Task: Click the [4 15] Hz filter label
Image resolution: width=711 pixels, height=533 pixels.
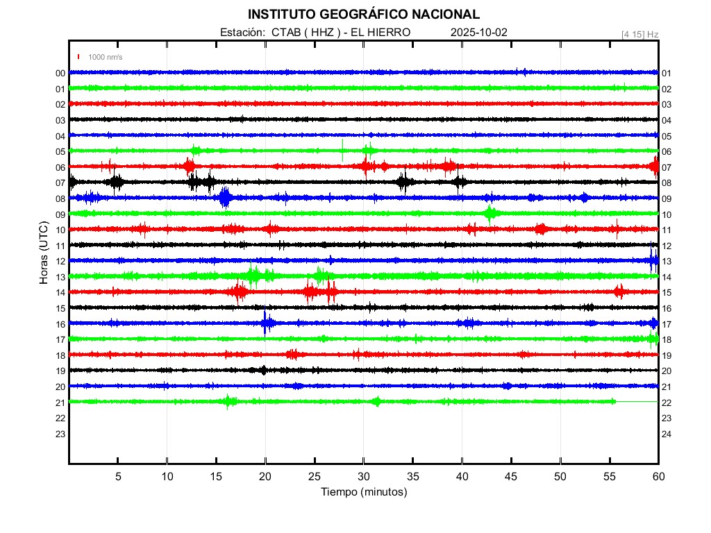Action: pyautogui.click(x=639, y=34)
